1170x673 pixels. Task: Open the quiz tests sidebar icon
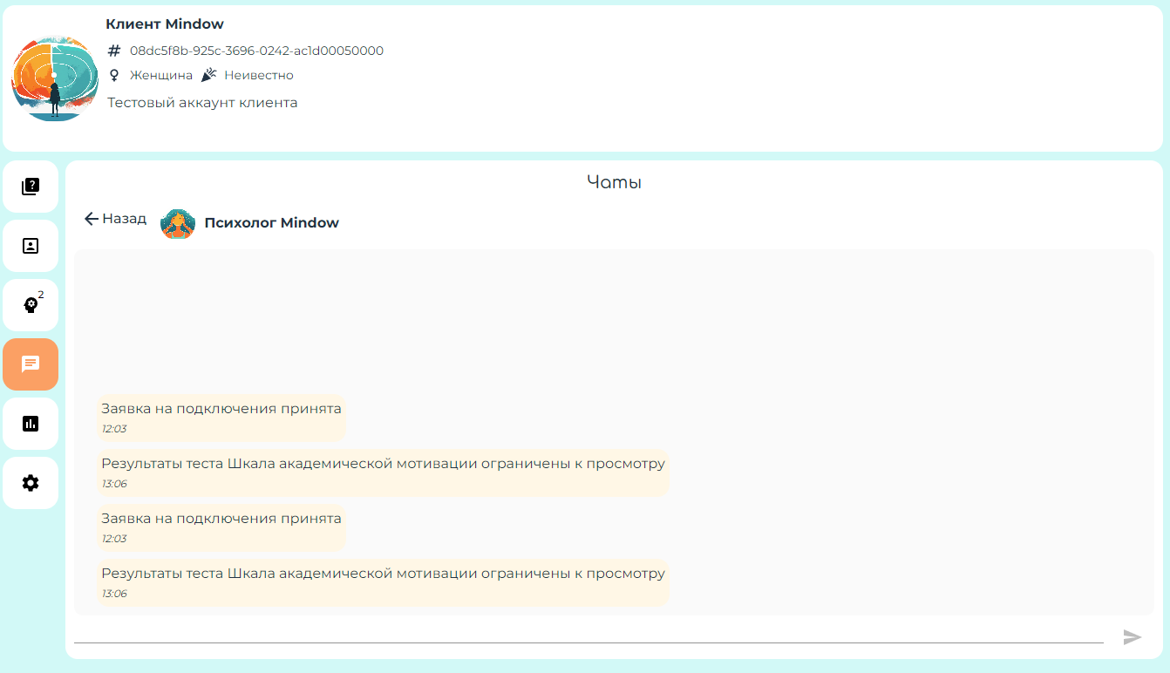coord(31,187)
